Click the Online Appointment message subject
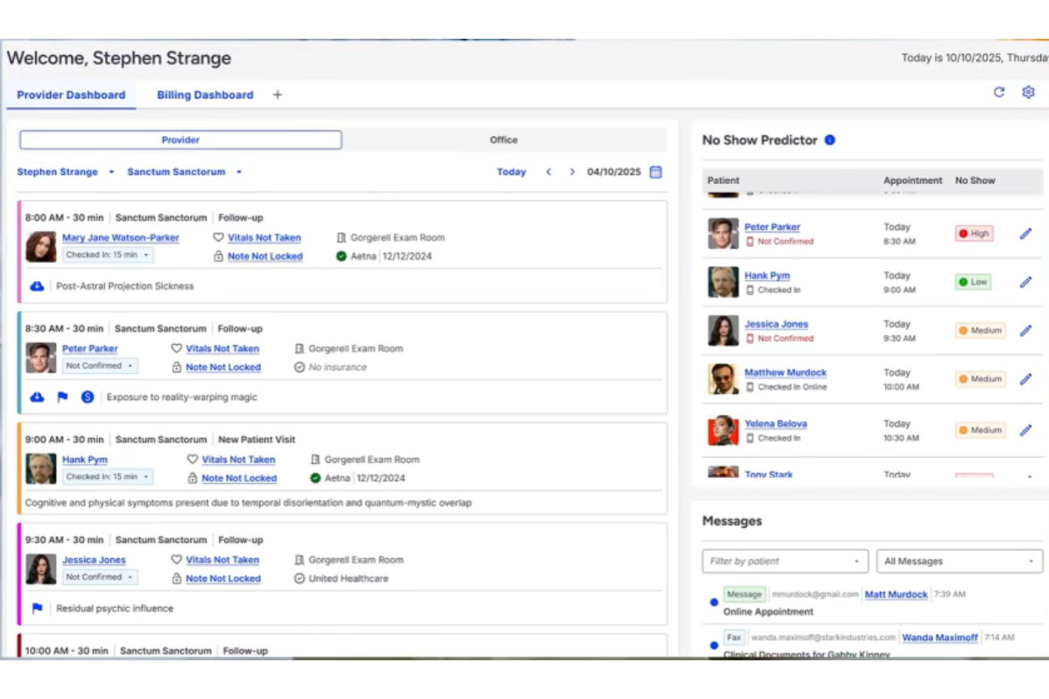The width and height of the screenshot is (1049, 699). tap(768, 612)
